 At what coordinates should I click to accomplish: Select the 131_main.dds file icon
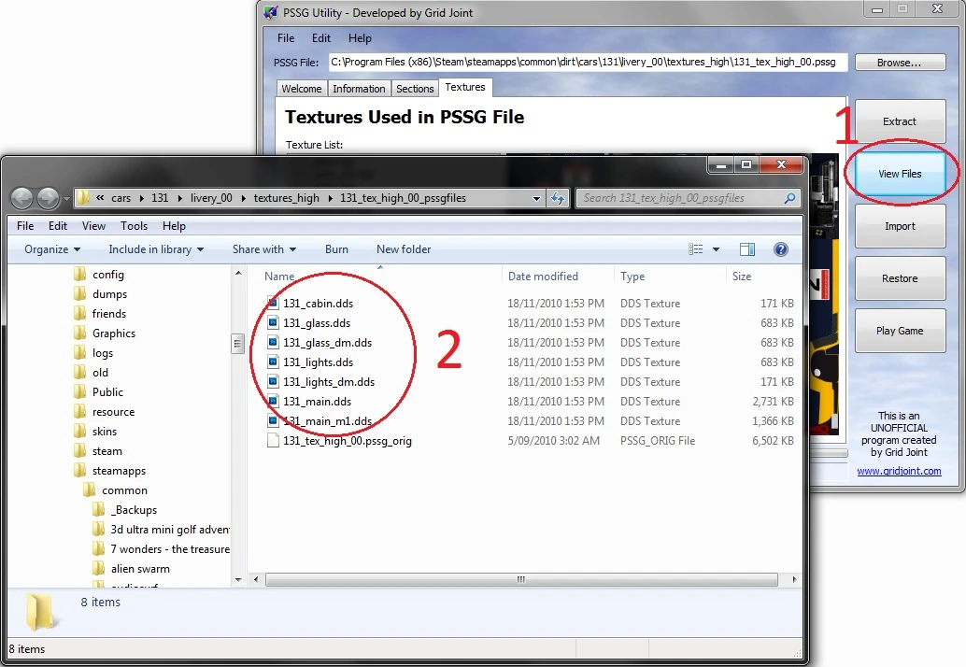[273, 402]
